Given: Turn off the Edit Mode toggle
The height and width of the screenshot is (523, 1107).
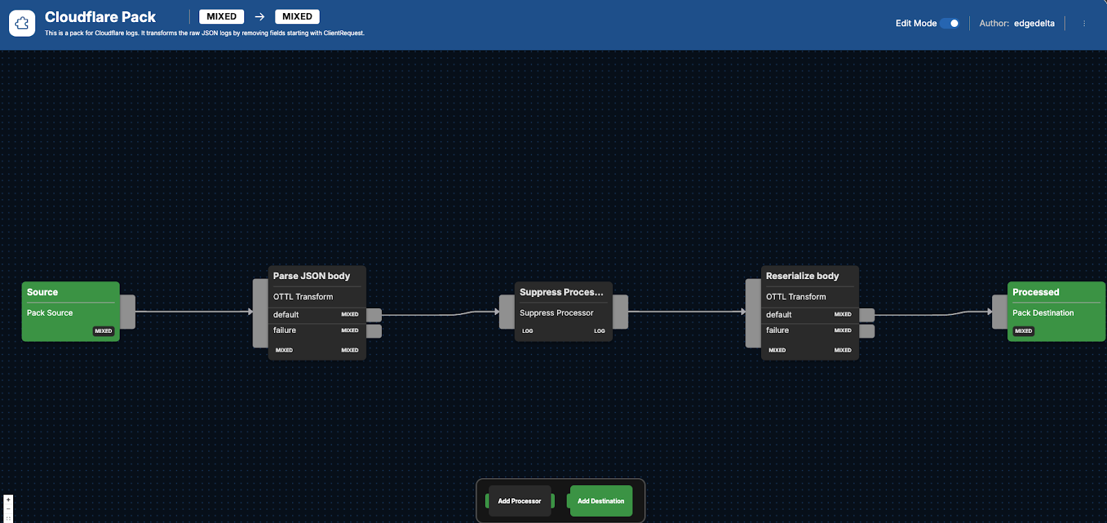Looking at the screenshot, I should click(949, 23).
